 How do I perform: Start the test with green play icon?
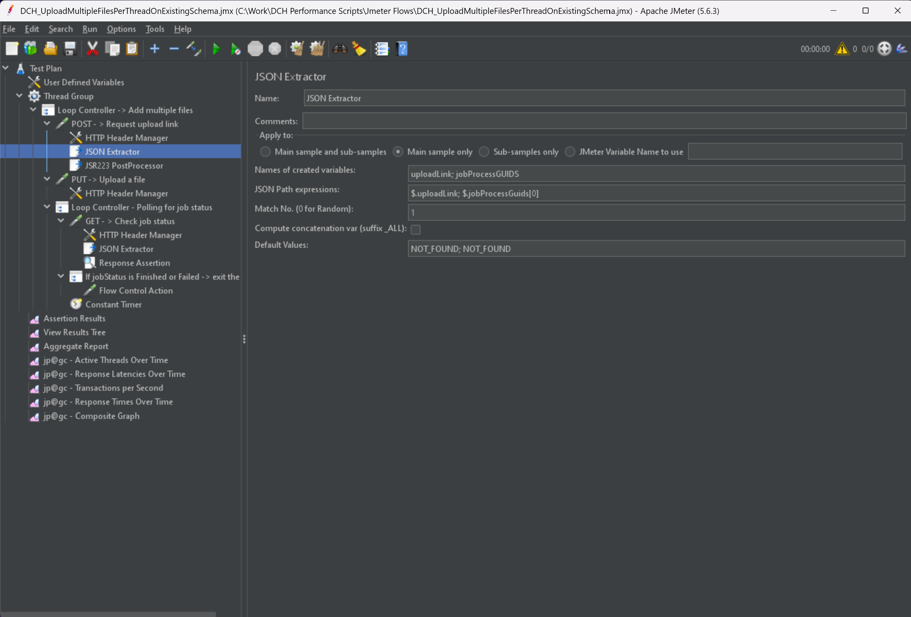[x=216, y=49]
